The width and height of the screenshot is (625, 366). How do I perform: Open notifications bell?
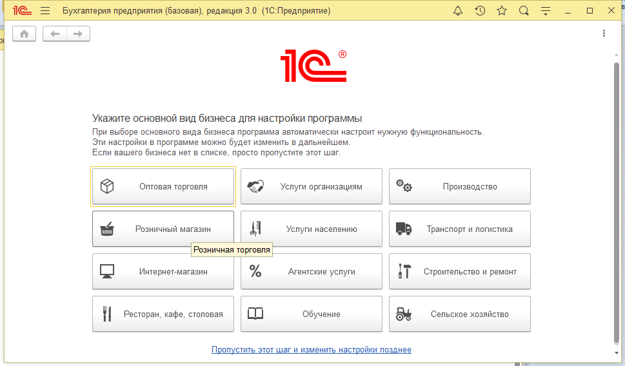[458, 11]
